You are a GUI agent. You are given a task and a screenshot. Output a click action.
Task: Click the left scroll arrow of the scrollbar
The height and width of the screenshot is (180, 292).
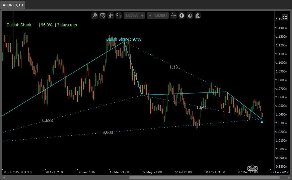click(3, 178)
